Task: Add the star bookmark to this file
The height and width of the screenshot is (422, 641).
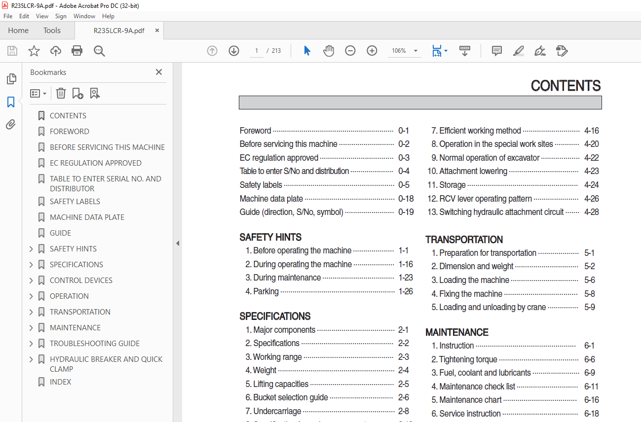Action: (34, 51)
